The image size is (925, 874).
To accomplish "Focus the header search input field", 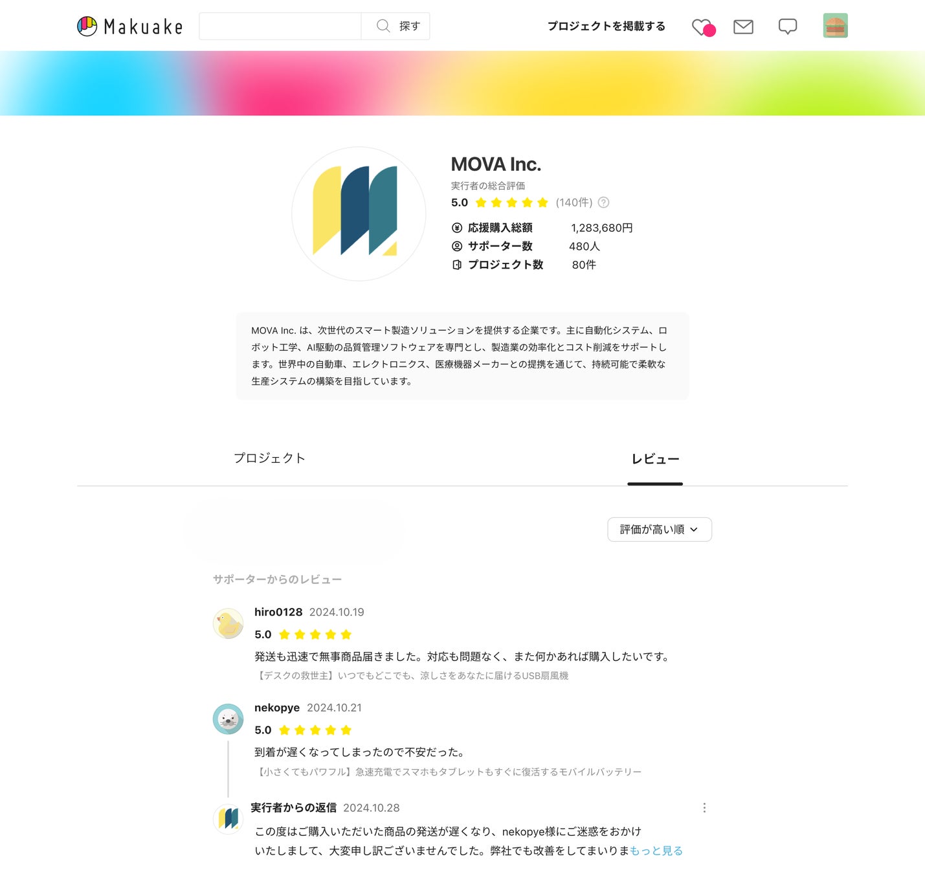I will (280, 26).
